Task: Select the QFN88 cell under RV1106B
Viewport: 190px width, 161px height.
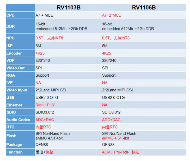Action: pos(108,145)
